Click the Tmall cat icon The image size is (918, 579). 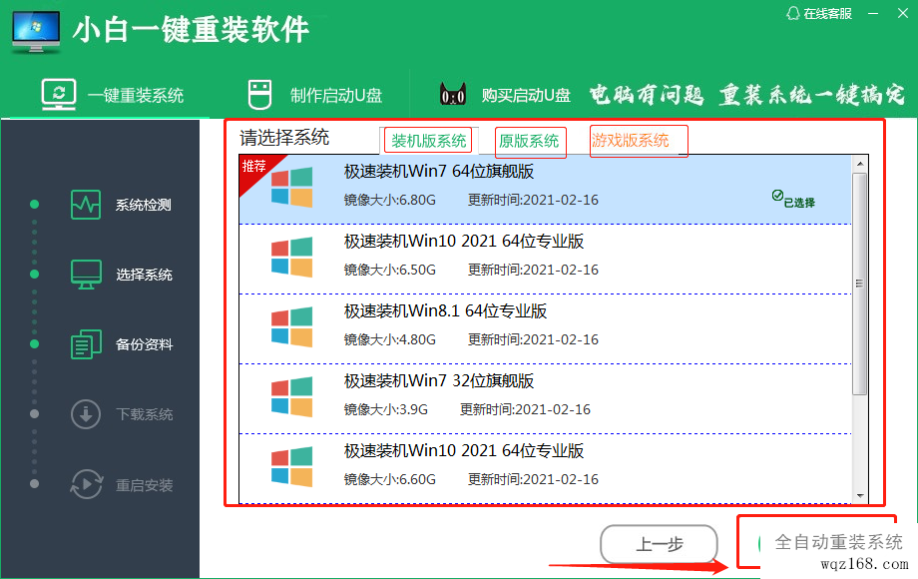453,94
